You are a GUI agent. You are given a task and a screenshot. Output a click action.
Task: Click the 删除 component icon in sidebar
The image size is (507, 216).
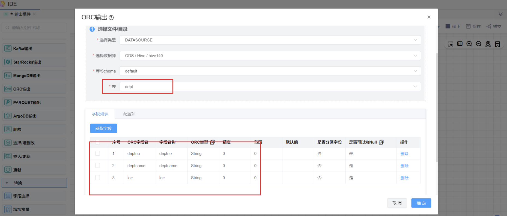coord(8,129)
